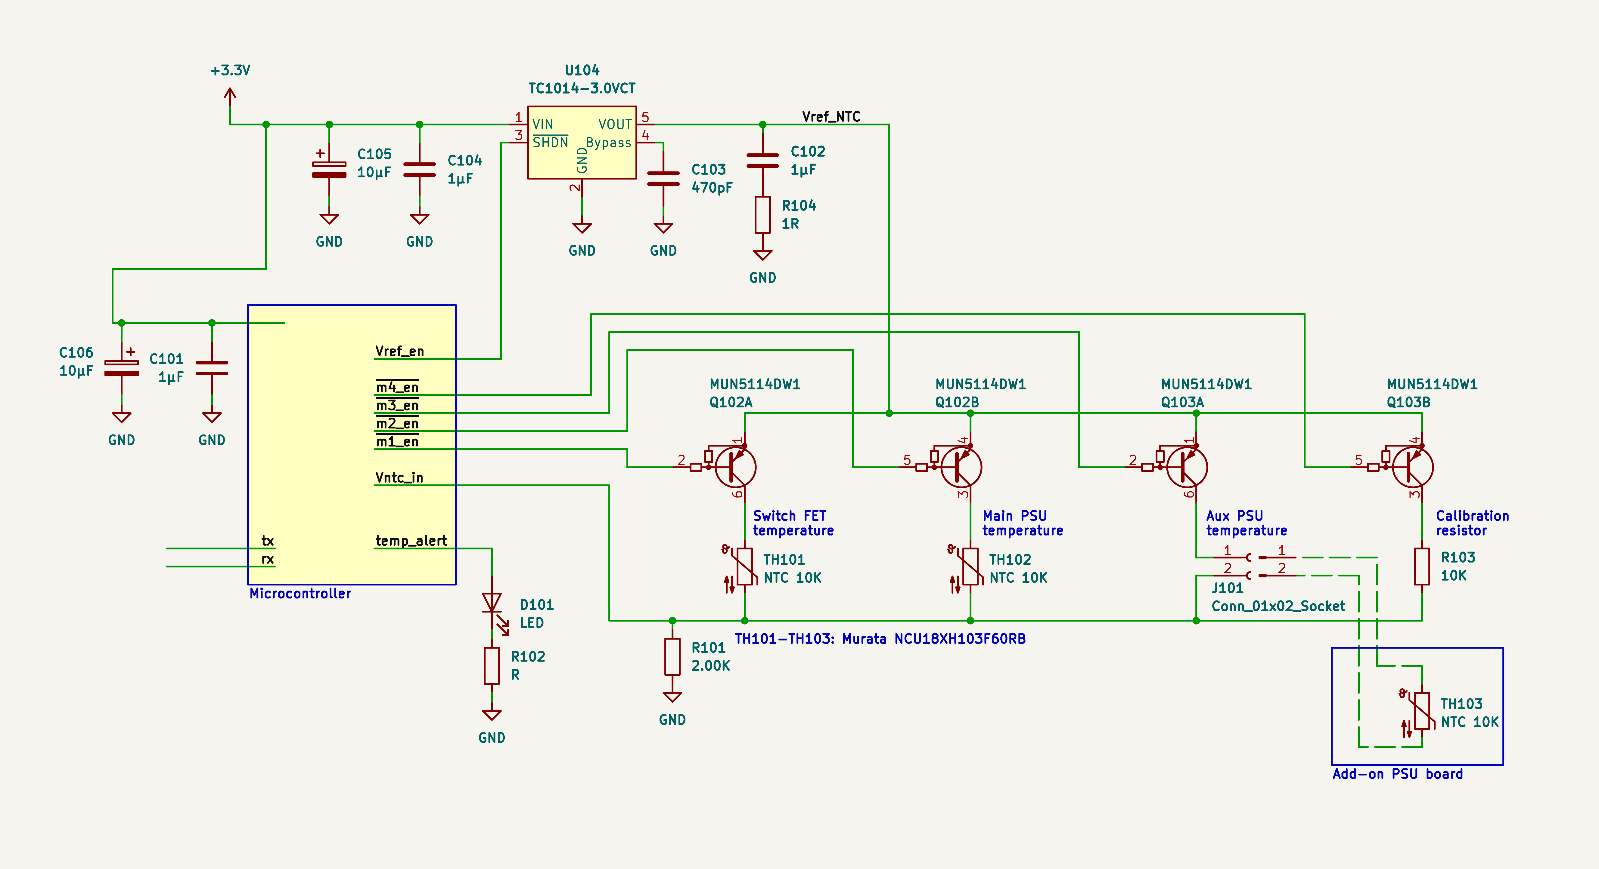Click the Vntc_in pin label

tap(399, 477)
